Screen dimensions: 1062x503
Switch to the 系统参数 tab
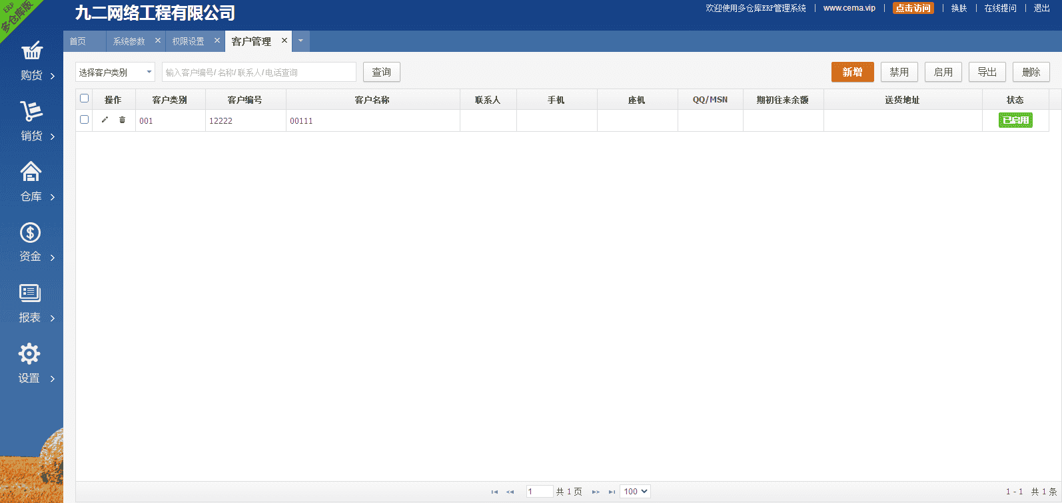coord(129,41)
